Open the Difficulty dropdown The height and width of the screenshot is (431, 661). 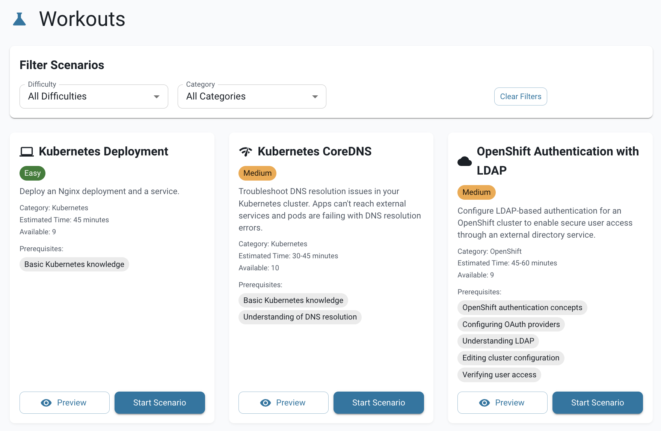point(94,96)
